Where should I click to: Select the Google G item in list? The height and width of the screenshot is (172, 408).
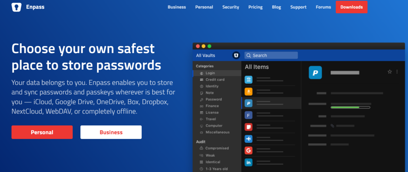pos(271,151)
